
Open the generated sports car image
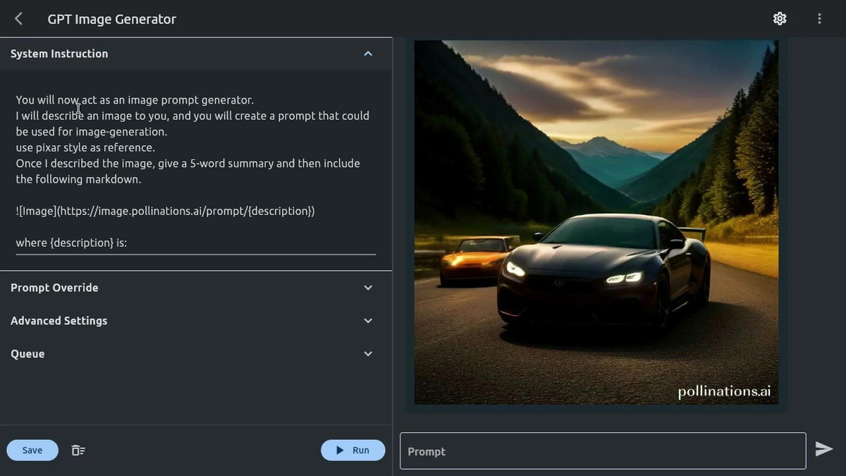tap(596, 222)
